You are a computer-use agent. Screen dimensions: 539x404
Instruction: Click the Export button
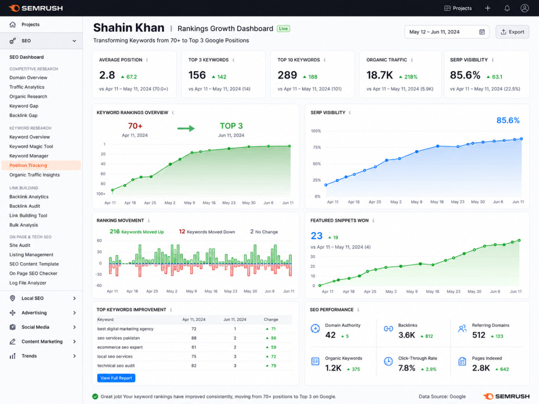coord(512,32)
